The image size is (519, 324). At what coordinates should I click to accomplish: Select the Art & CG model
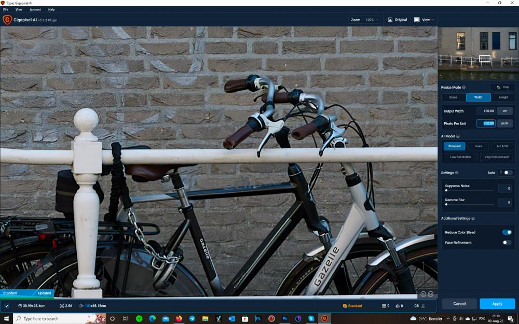point(502,146)
